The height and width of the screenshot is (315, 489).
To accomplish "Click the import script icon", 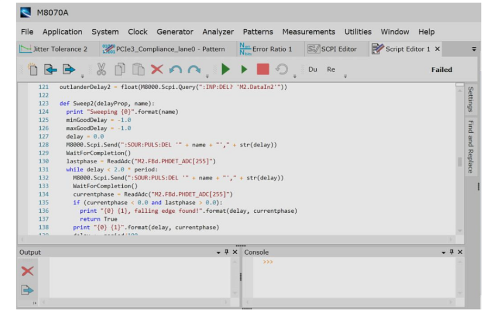I will (x=51, y=69).
